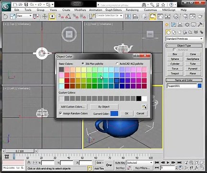Switch to the Modify panel icon
This screenshot has height=173, width=207.
coord(173,25)
